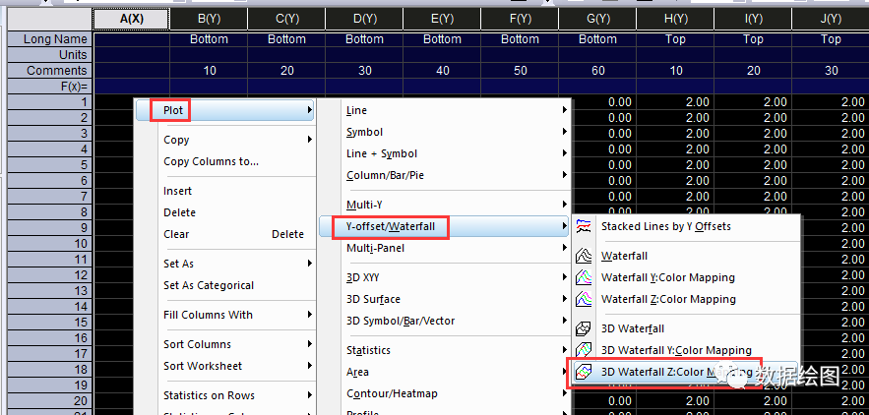Open Sort Columns submenu

[225, 344]
